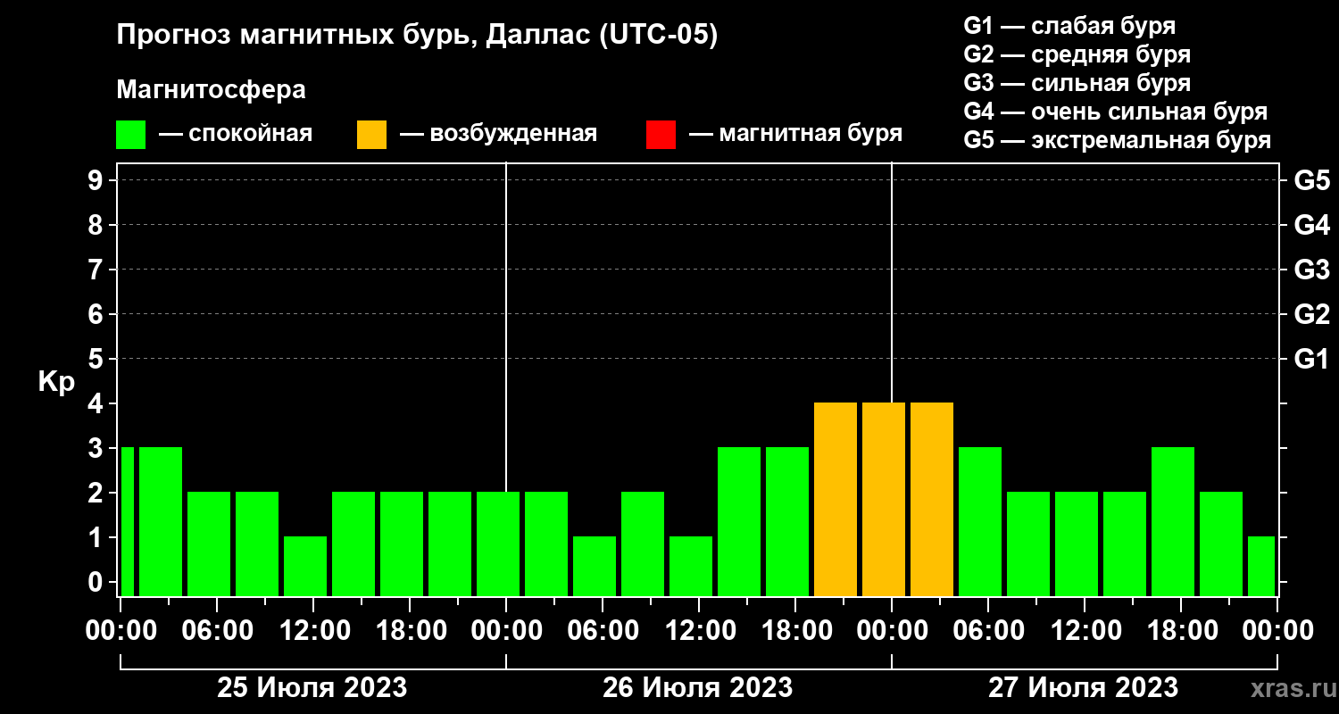Click 'G3 — сильная буря' legend line
Image resolution: width=1339 pixels, height=714 pixels.
[1077, 83]
